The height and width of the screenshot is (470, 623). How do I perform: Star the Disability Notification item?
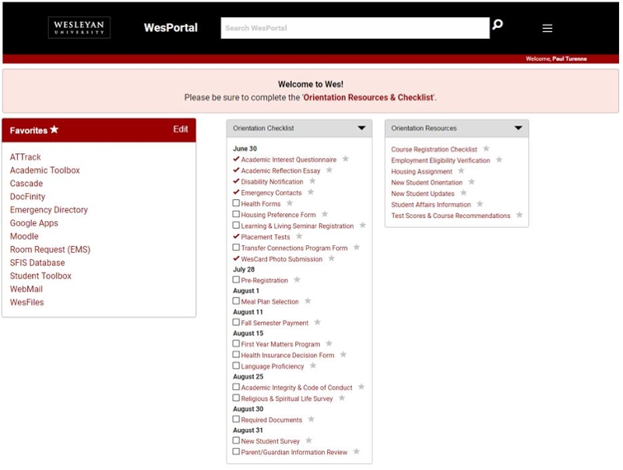[x=313, y=181]
